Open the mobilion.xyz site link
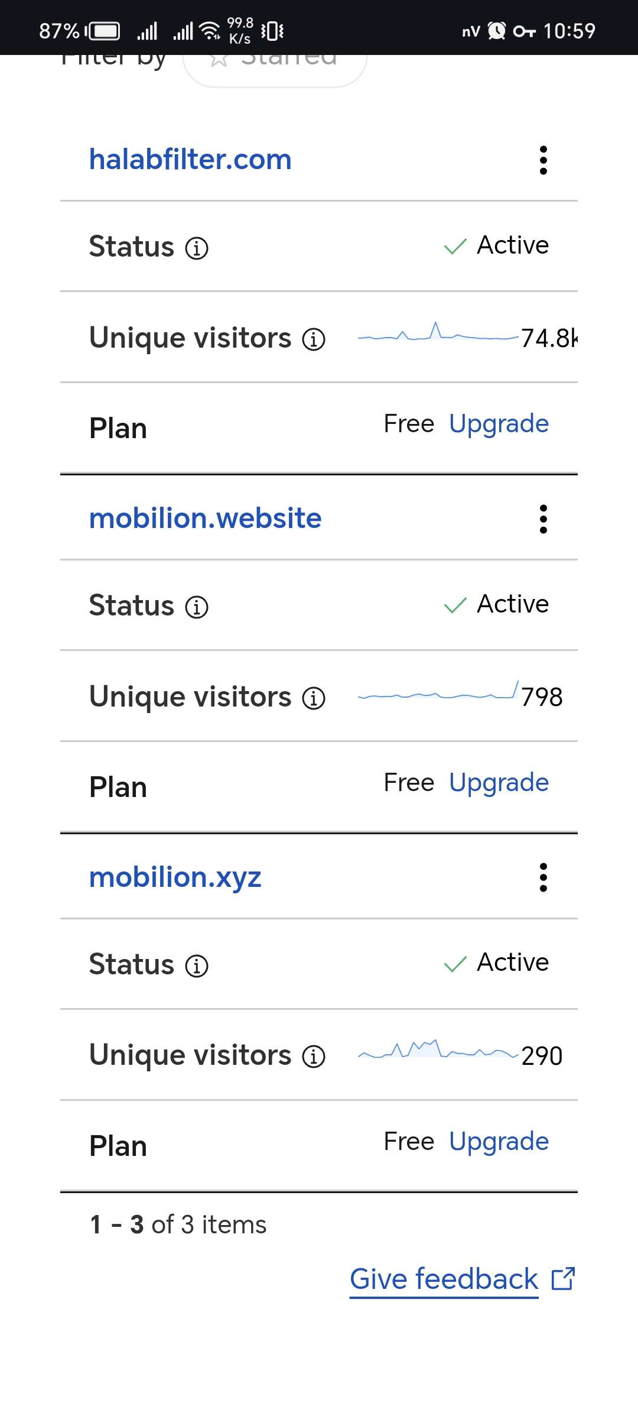 pos(175,877)
